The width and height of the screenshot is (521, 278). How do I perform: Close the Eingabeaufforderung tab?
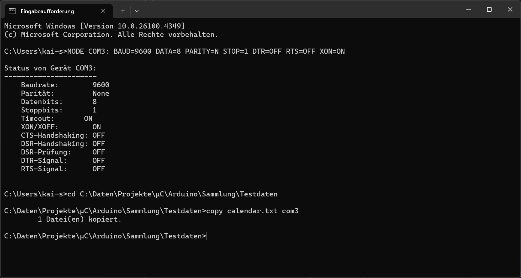coord(103,11)
